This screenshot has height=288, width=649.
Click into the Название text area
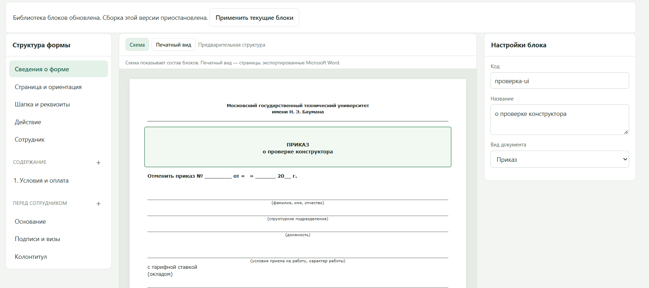559,120
